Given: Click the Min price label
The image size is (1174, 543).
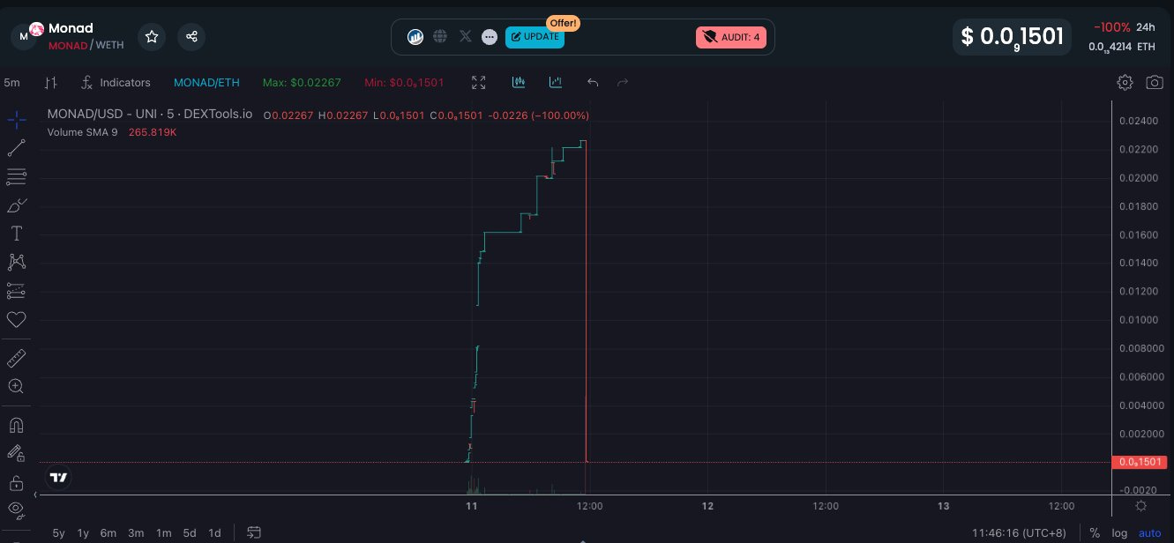Looking at the screenshot, I should click(x=404, y=82).
